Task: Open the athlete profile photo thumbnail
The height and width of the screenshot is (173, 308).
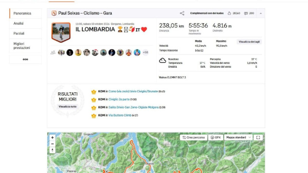Action: pyautogui.click(x=61, y=32)
